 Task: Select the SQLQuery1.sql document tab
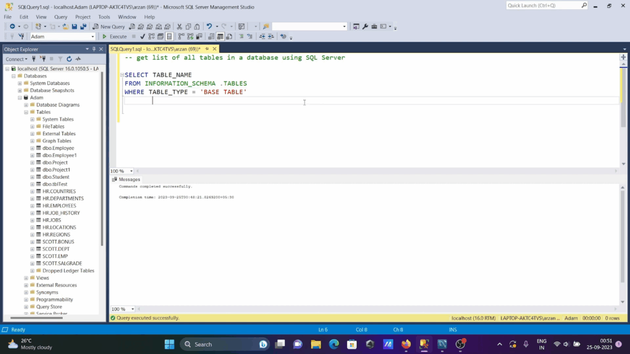[x=155, y=49]
